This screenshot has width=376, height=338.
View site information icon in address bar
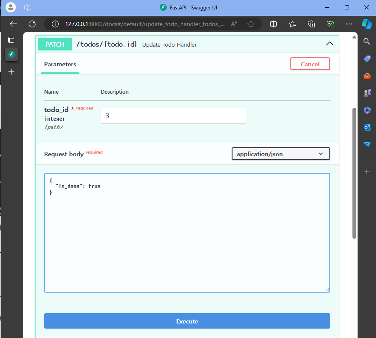[x=55, y=24]
